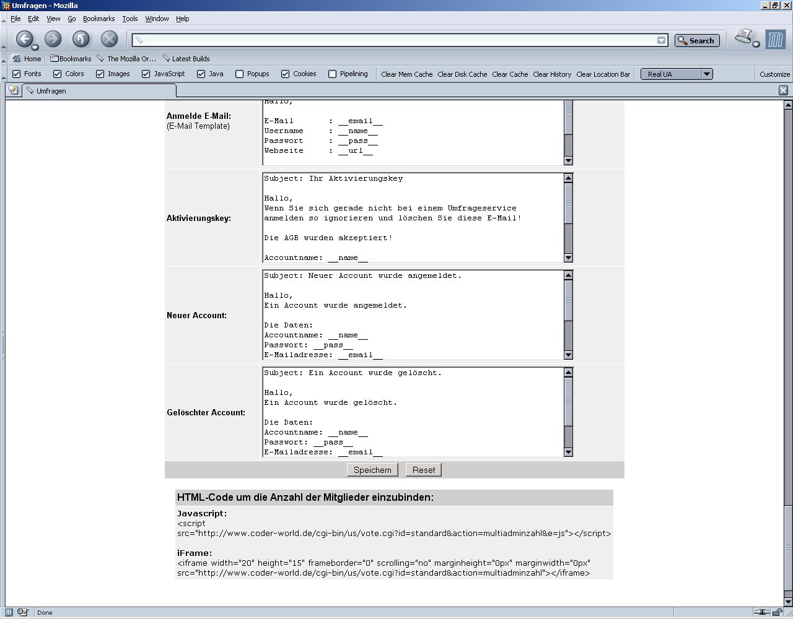Click Clear Disk Cache
Viewport: 793px width, 619px height.
coord(462,74)
